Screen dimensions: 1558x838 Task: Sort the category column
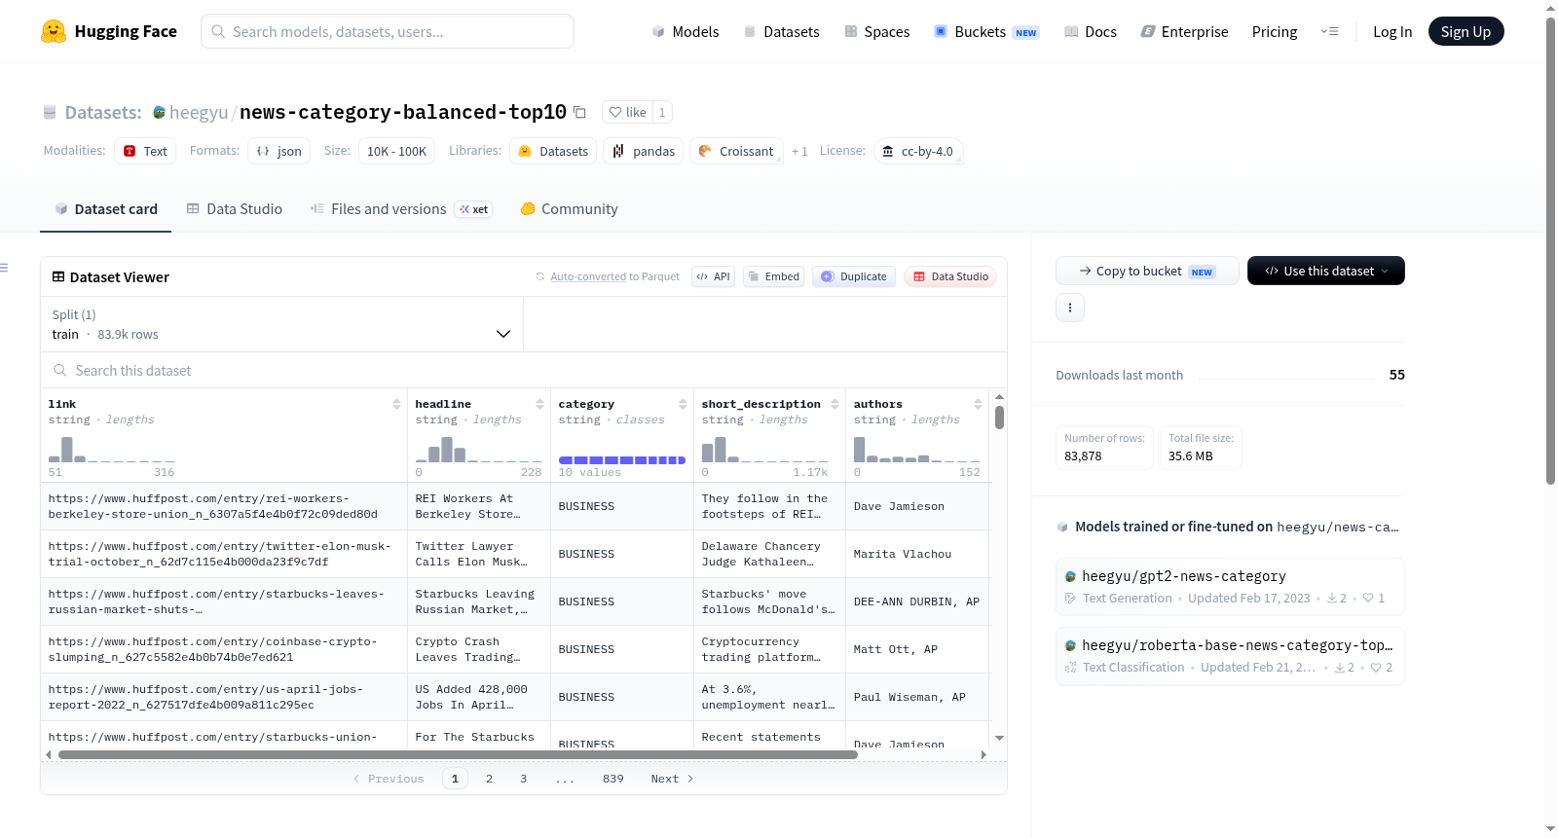click(683, 404)
